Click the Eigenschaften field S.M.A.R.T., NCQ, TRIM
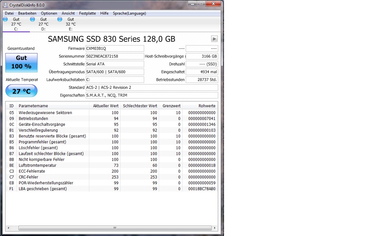 [152, 95]
